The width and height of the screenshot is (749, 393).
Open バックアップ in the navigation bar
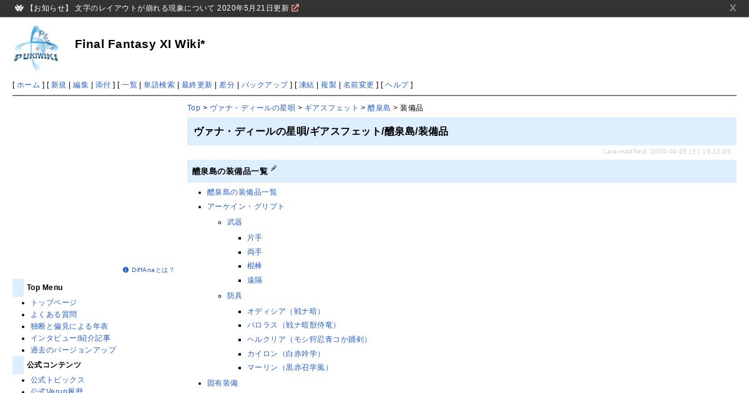265,85
